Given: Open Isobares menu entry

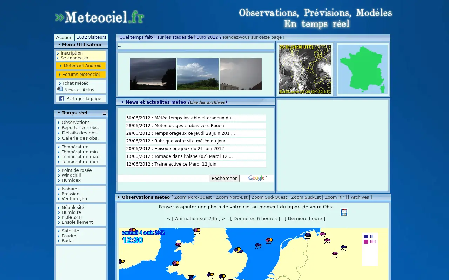Looking at the screenshot, I should 71,189.
